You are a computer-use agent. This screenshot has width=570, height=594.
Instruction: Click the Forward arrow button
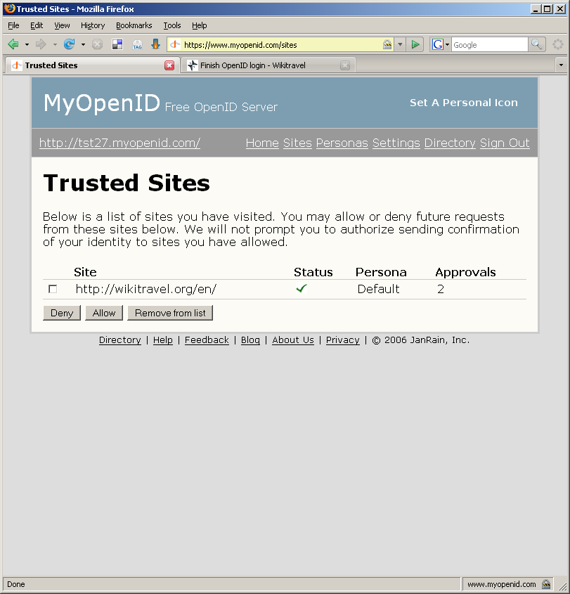click(41, 44)
